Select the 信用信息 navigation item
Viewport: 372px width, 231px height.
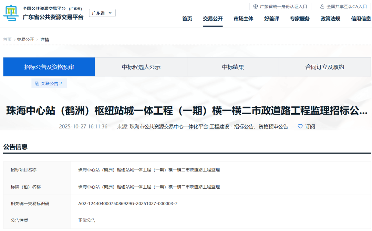[361, 19]
